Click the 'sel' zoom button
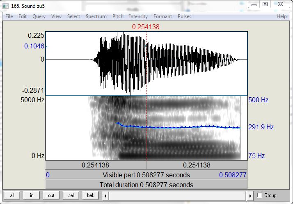The image size is (293, 204). coord(71,195)
